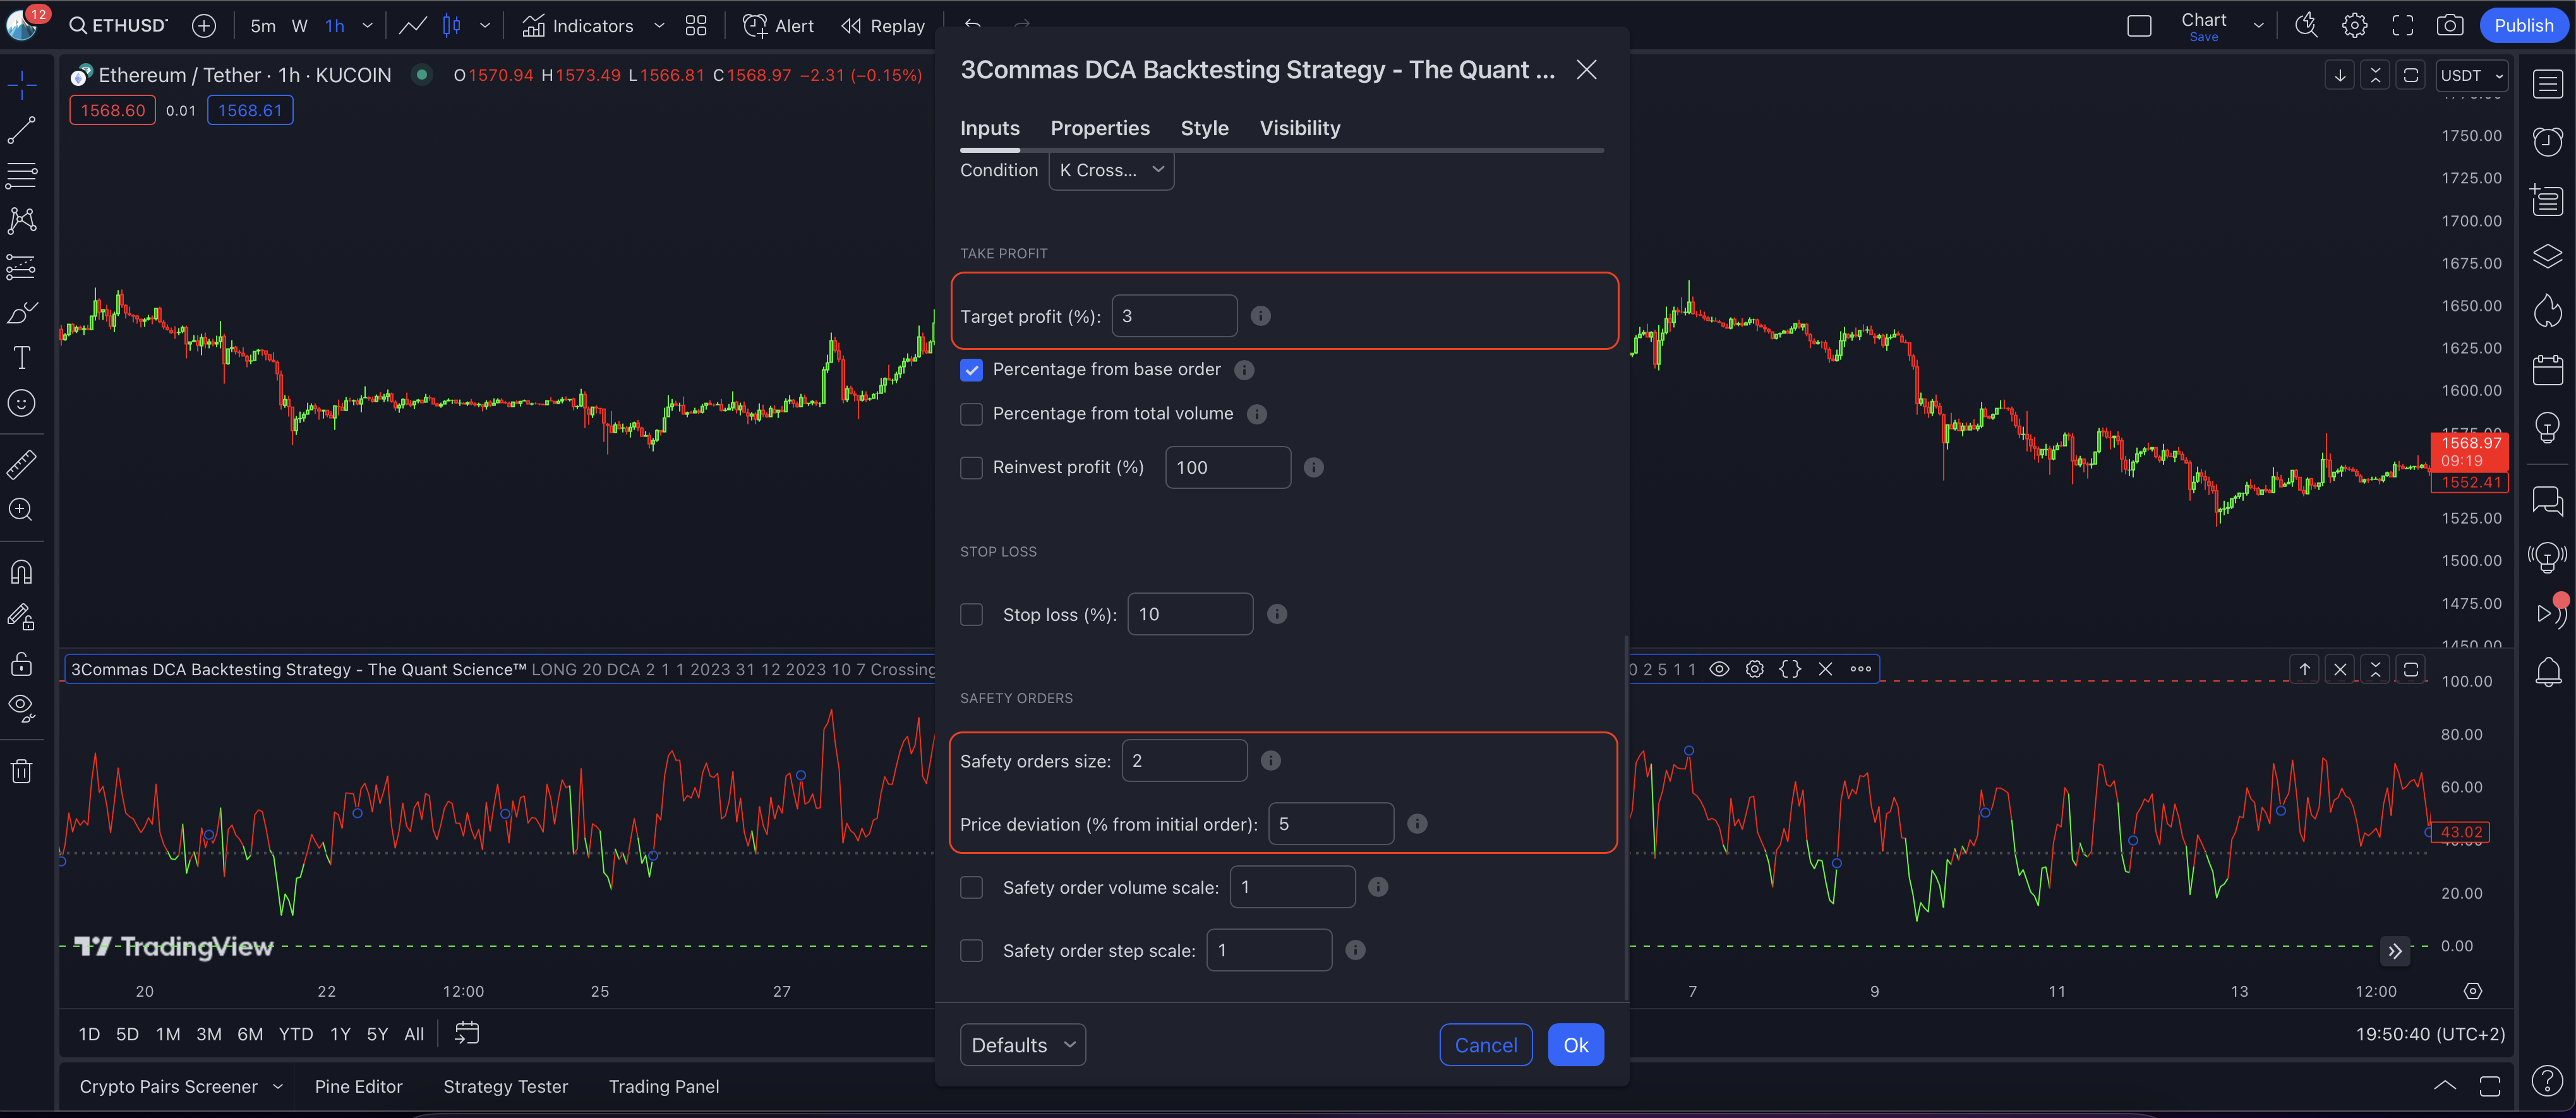Click the trash icon to remove drawings
2576x1118 pixels.
pos(21,771)
